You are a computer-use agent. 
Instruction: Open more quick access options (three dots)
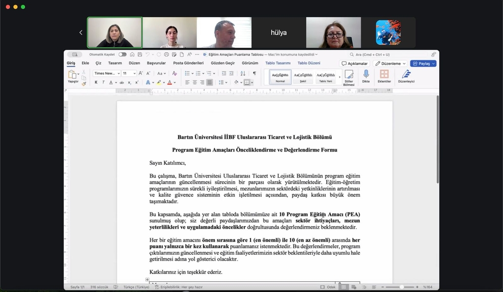pyautogui.click(x=197, y=54)
